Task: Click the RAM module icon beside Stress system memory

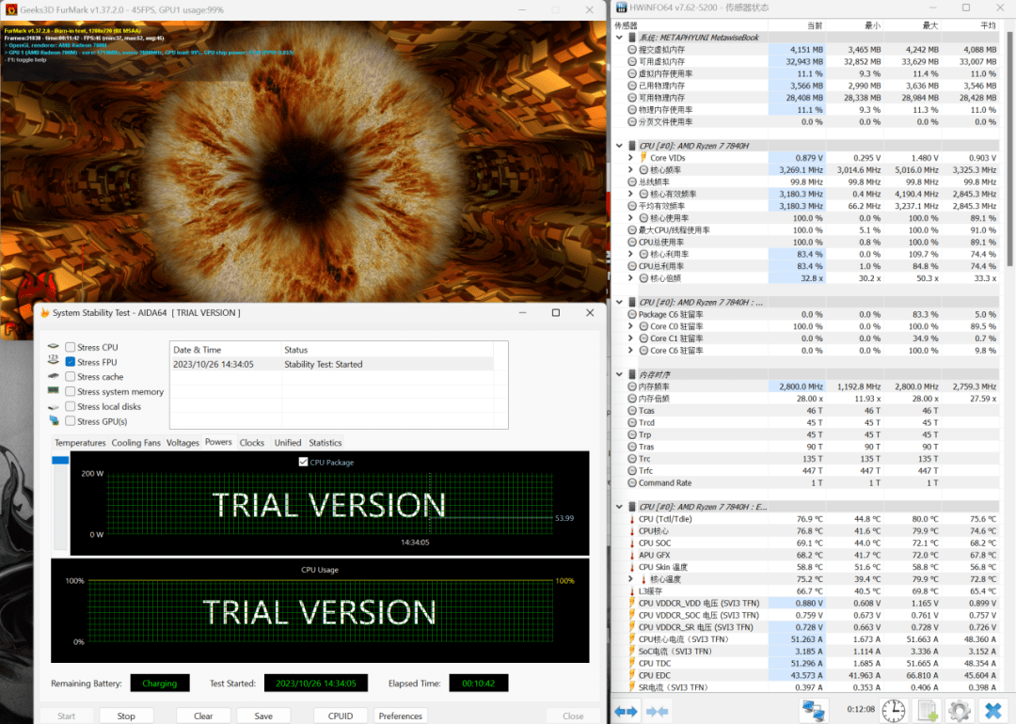Action: (x=53, y=390)
